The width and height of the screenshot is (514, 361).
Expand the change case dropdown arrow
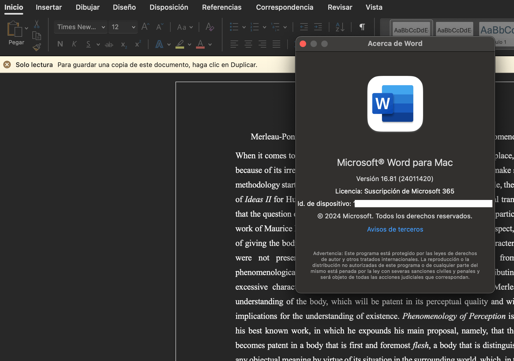pyautogui.click(x=191, y=27)
